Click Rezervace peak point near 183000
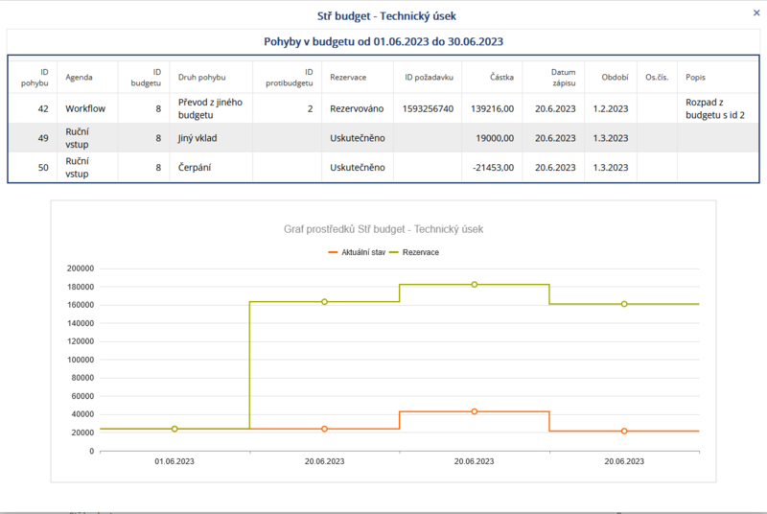 point(474,284)
